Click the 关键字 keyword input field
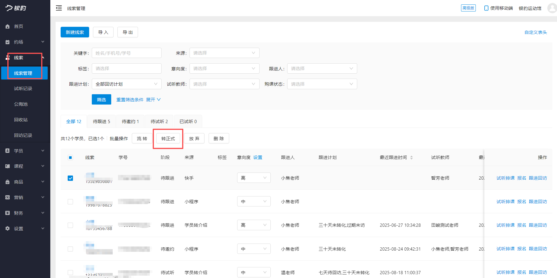Viewport: 557px width, 278px height. (126, 53)
